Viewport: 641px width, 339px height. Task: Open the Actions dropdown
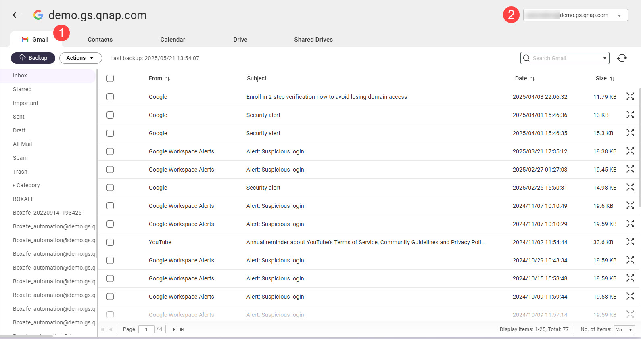point(80,58)
